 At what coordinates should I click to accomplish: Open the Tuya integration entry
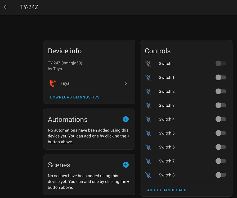(x=89, y=83)
